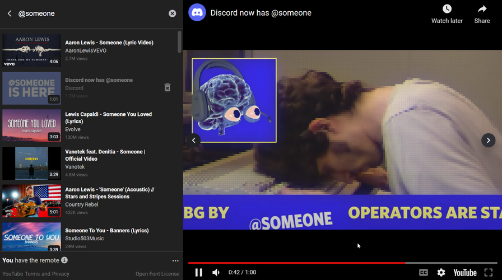The width and height of the screenshot is (502, 280).
Task: Remove Discord now has @someone from queue
Action: (x=168, y=88)
